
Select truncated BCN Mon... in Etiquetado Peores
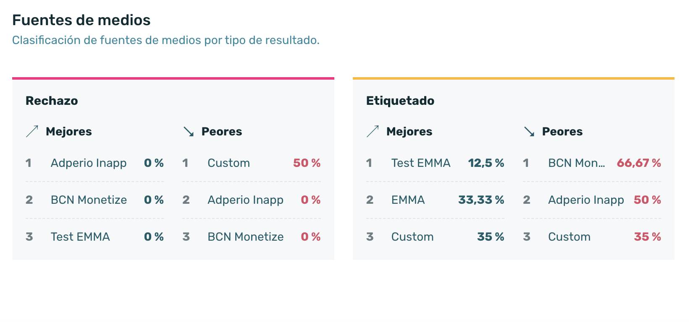click(577, 163)
